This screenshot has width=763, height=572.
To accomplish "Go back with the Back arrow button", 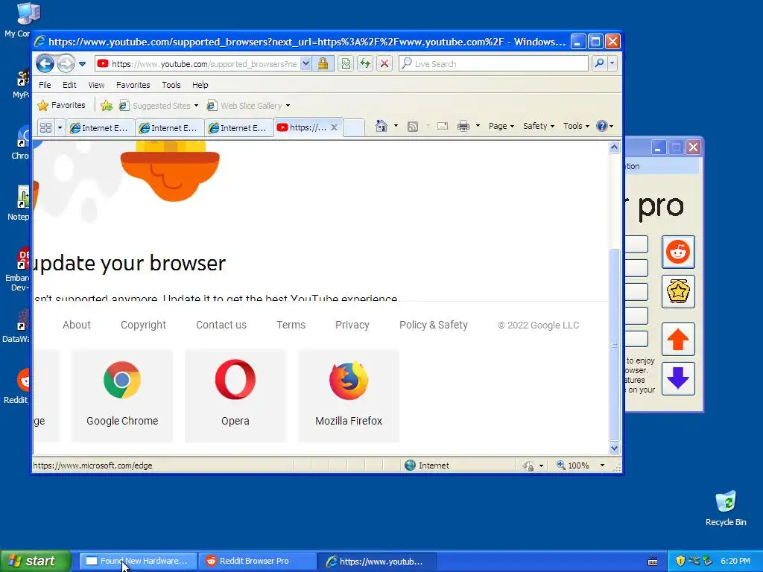I will tap(45, 63).
